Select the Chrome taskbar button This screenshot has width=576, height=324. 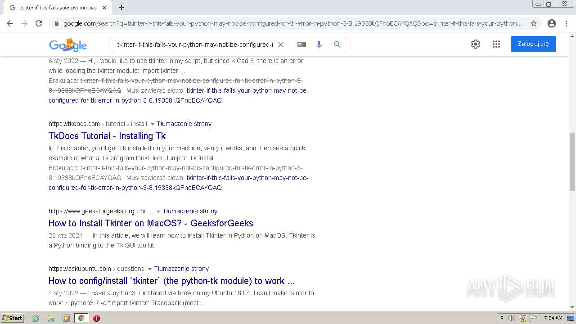[x=81, y=318]
